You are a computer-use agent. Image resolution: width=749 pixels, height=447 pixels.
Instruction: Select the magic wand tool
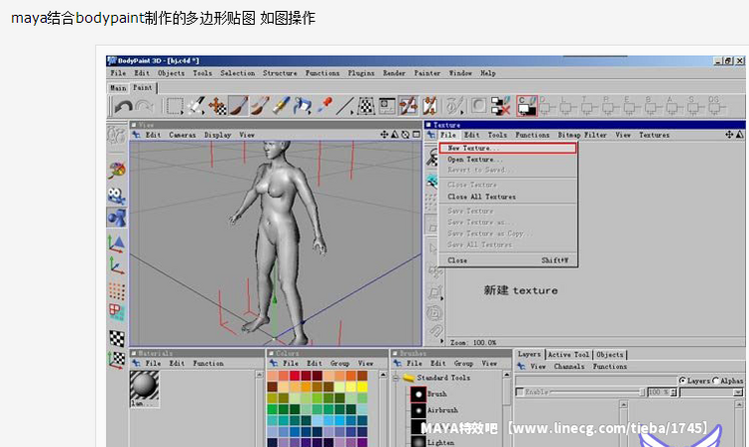[x=196, y=107]
